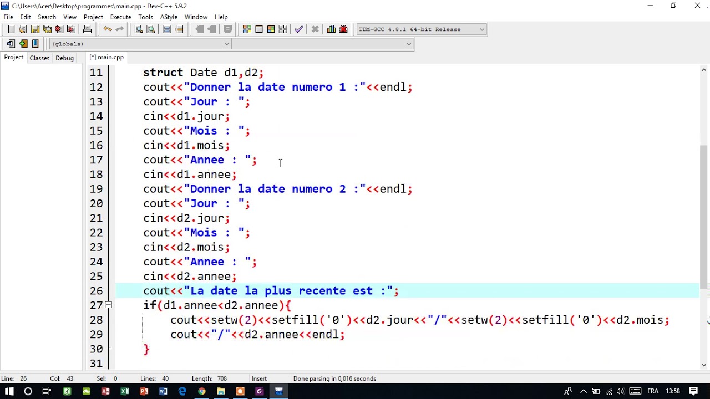The height and width of the screenshot is (399, 710).
Task: Click the Indent toolbar icon
Action: (167, 29)
